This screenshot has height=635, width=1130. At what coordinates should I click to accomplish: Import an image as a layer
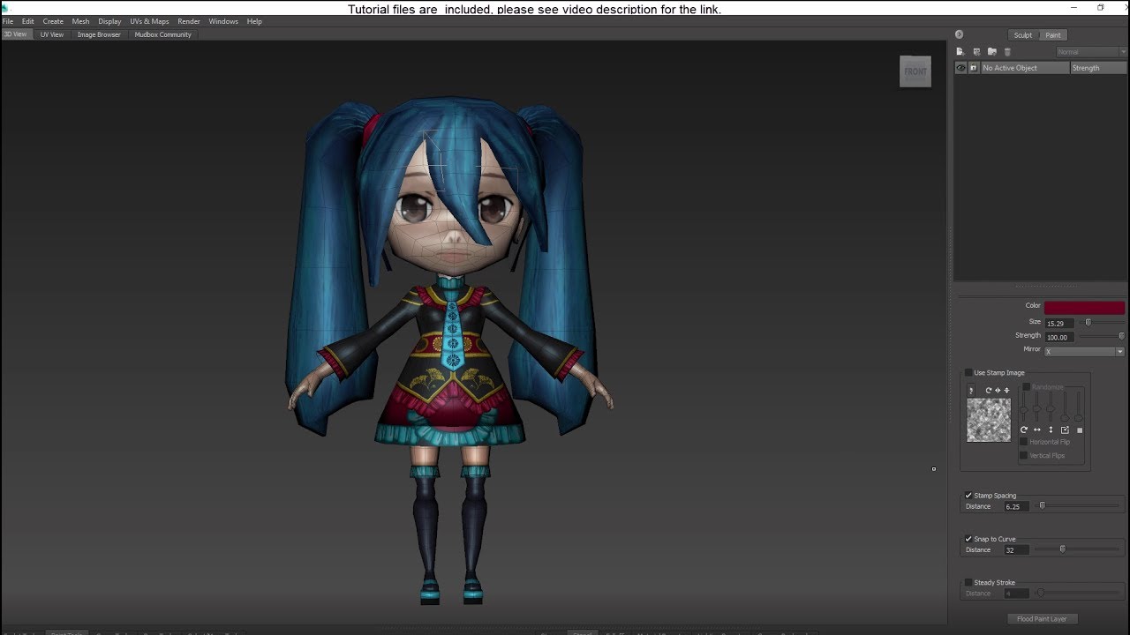977,51
